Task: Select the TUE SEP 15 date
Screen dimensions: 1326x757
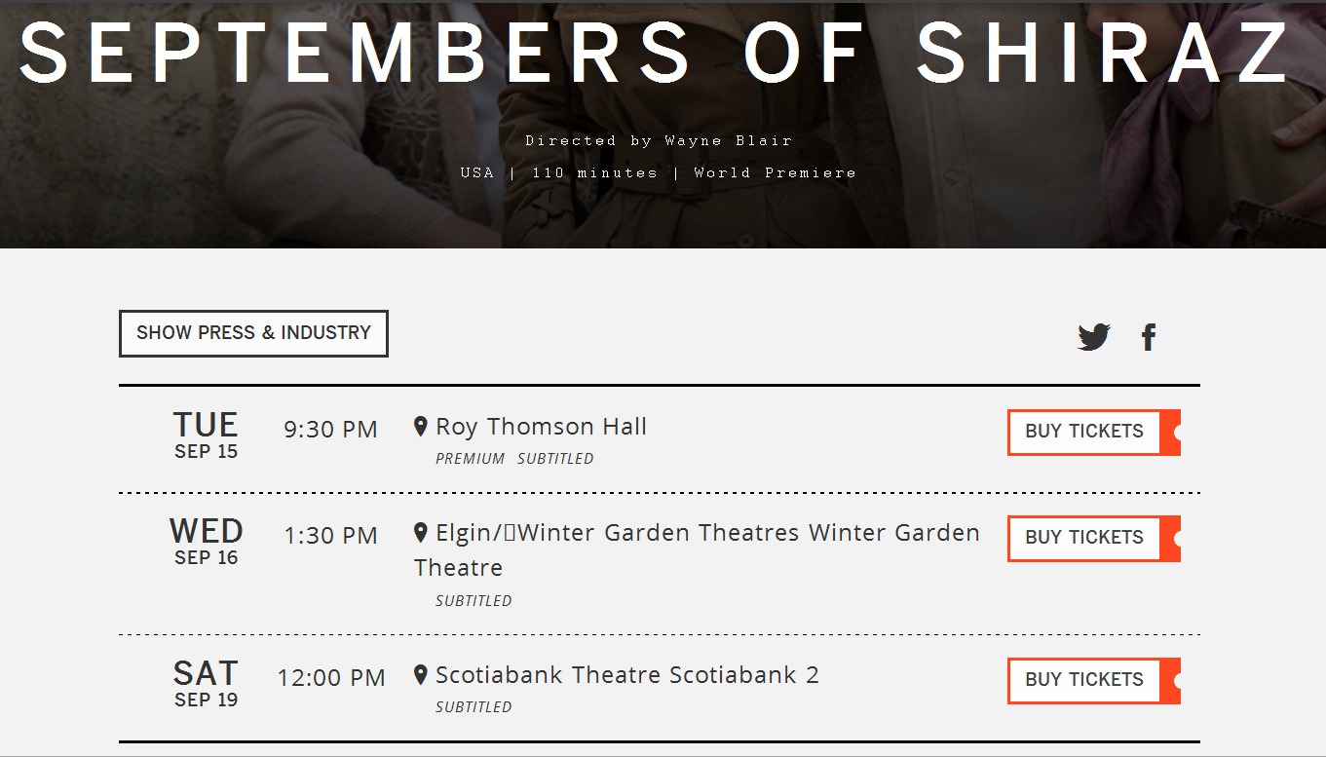Action: (206, 435)
